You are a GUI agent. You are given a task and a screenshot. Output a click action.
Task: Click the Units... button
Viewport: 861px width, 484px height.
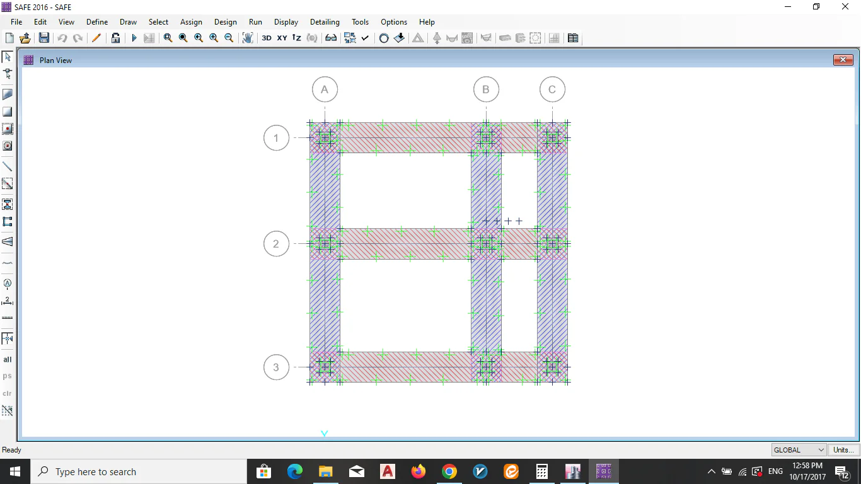pos(843,450)
